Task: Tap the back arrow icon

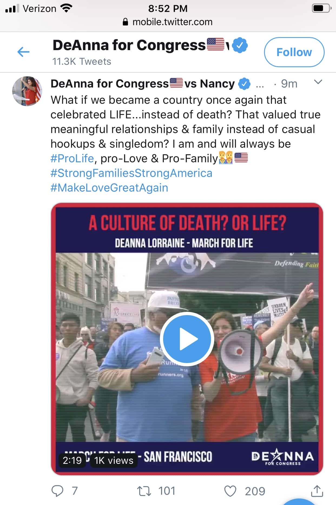Action: click(23, 52)
